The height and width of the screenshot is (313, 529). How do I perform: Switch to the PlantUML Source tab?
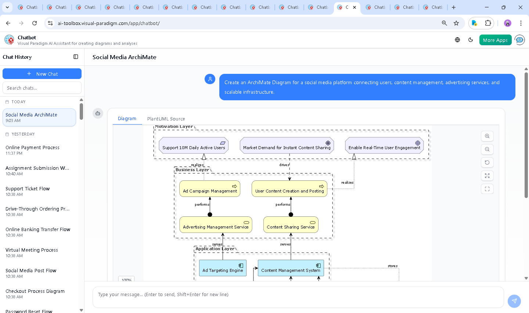click(166, 119)
